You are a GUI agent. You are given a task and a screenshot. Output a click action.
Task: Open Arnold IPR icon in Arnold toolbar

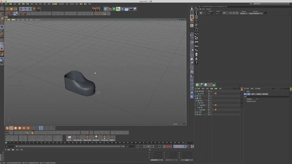[x=196, y=42]
